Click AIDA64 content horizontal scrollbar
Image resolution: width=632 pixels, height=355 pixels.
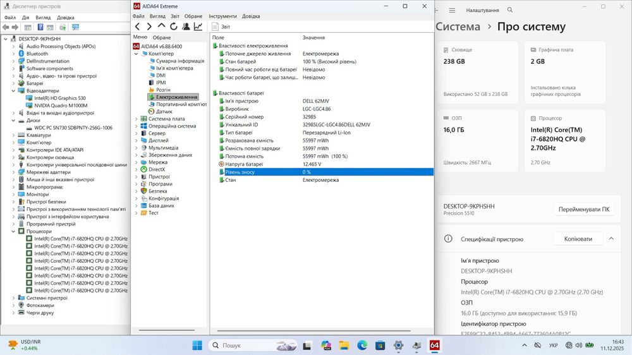(314, 331)
